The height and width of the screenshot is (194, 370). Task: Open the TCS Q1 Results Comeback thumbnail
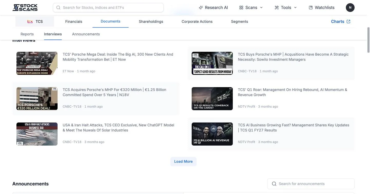[212, 99]
